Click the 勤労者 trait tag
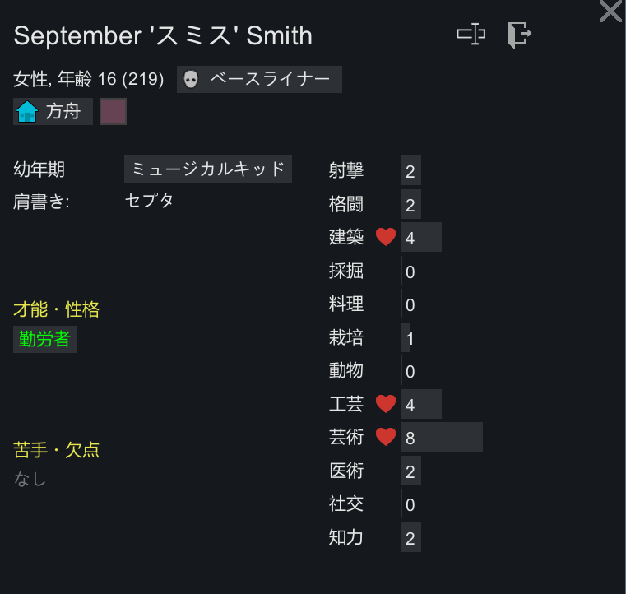Viewport: 626px width, 594px height. 45,339
